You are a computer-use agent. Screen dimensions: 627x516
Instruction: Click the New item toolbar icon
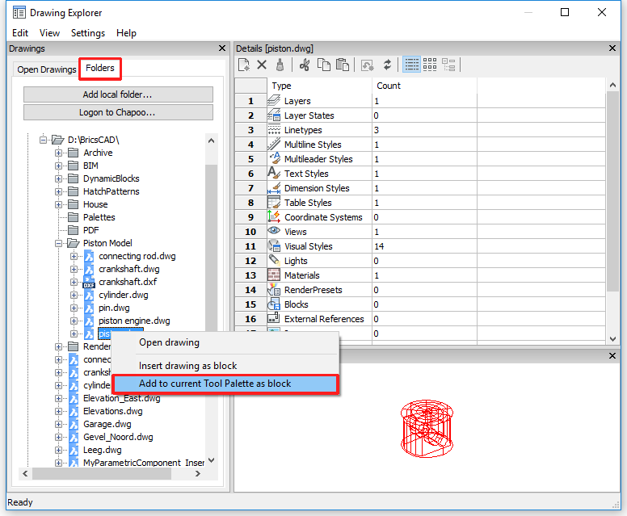pyautogui.click(x=244, y=65)
